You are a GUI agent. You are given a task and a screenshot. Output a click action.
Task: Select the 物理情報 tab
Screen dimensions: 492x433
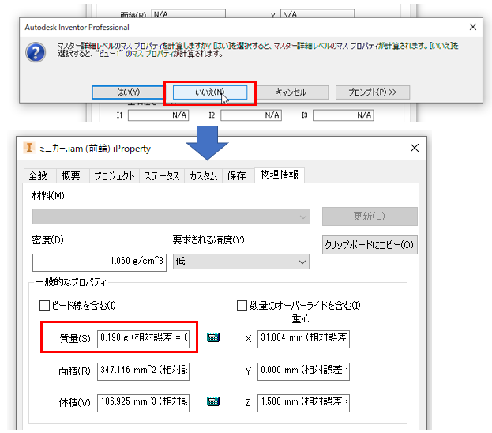280,175
